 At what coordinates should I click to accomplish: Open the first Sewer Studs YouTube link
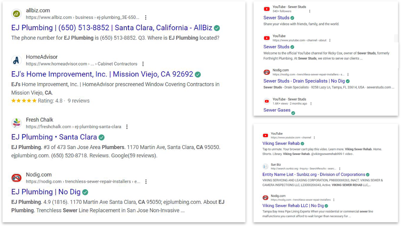click(276, 18)
